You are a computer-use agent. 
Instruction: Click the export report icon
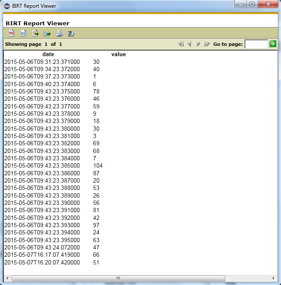47,33
